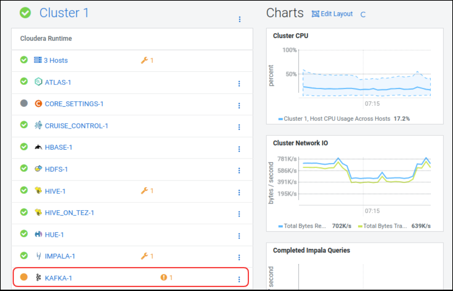453x291 pixels.
Task: Click the gray status indicator for CORE_SETTINGS-1
Action: tap(24, 104)
